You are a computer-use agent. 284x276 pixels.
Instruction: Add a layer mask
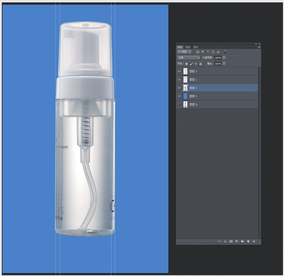[x=231, y=242]
